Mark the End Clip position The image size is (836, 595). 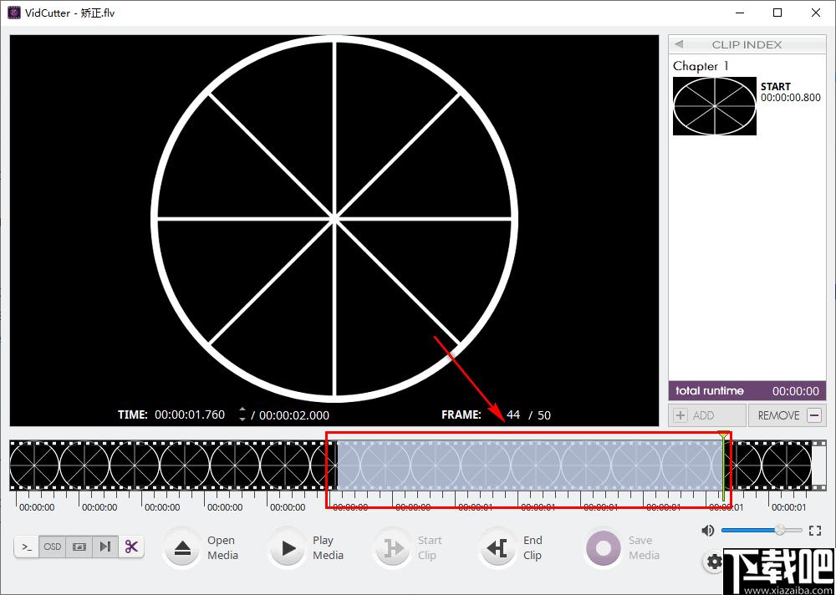497,547
